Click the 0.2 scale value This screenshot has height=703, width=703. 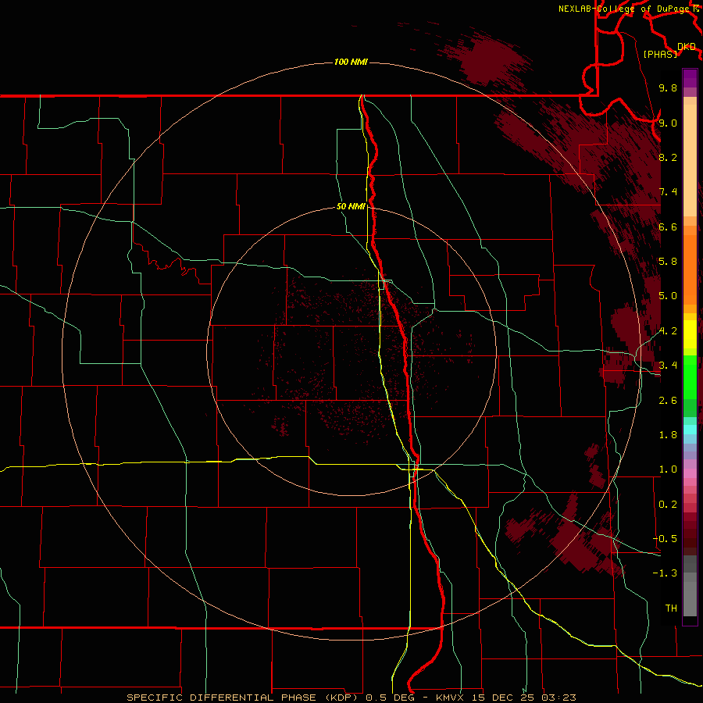[x=668, y=505]
